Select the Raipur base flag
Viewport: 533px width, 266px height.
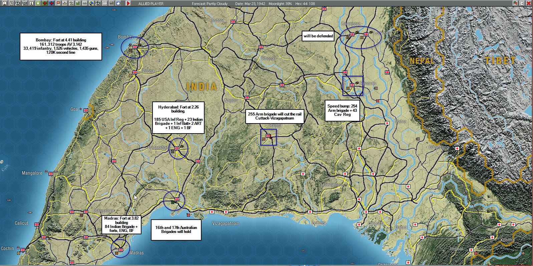(268, 136)
